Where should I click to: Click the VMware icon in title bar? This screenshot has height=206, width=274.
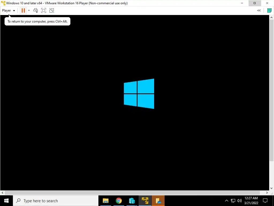coord(3,3)
